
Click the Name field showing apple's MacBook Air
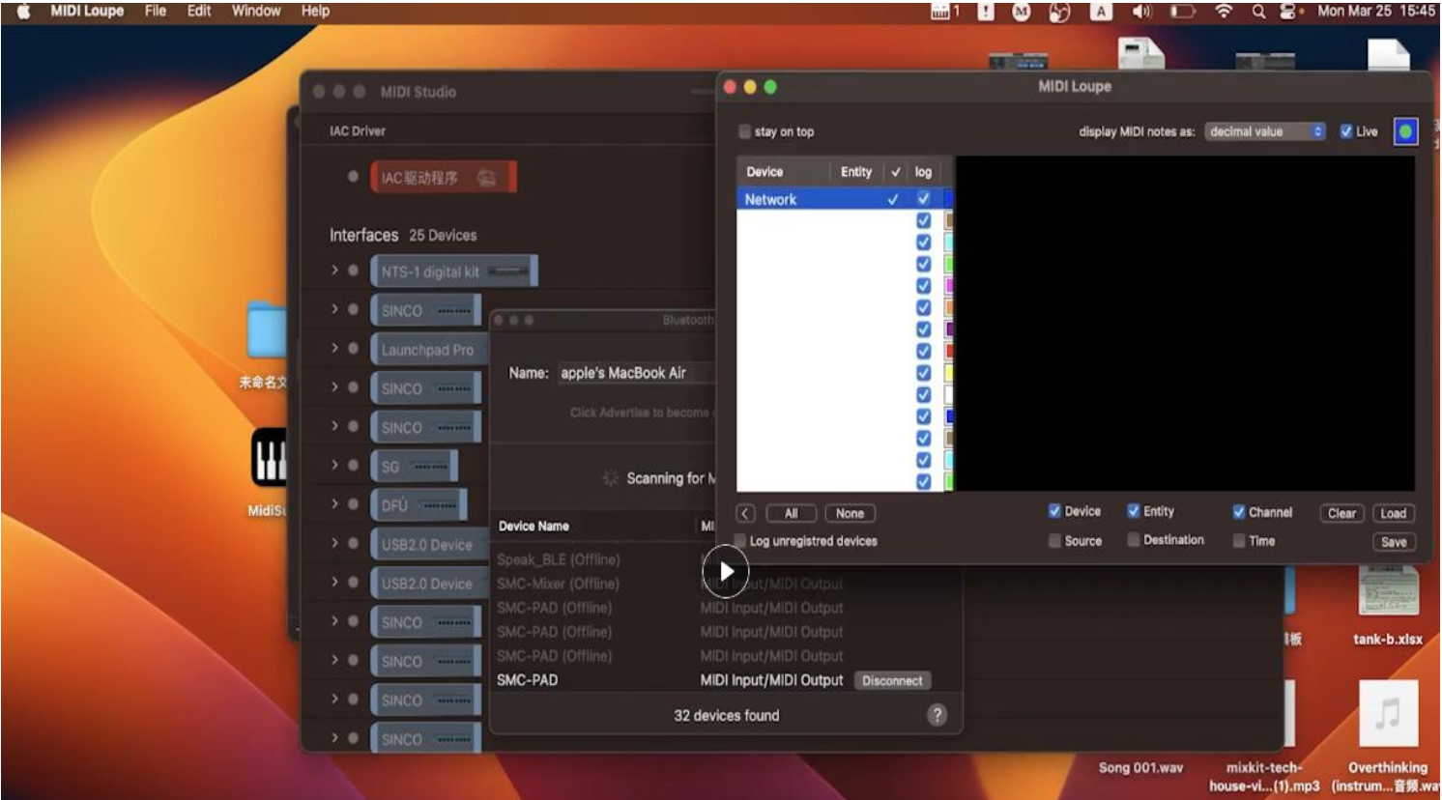click(636, 373)
